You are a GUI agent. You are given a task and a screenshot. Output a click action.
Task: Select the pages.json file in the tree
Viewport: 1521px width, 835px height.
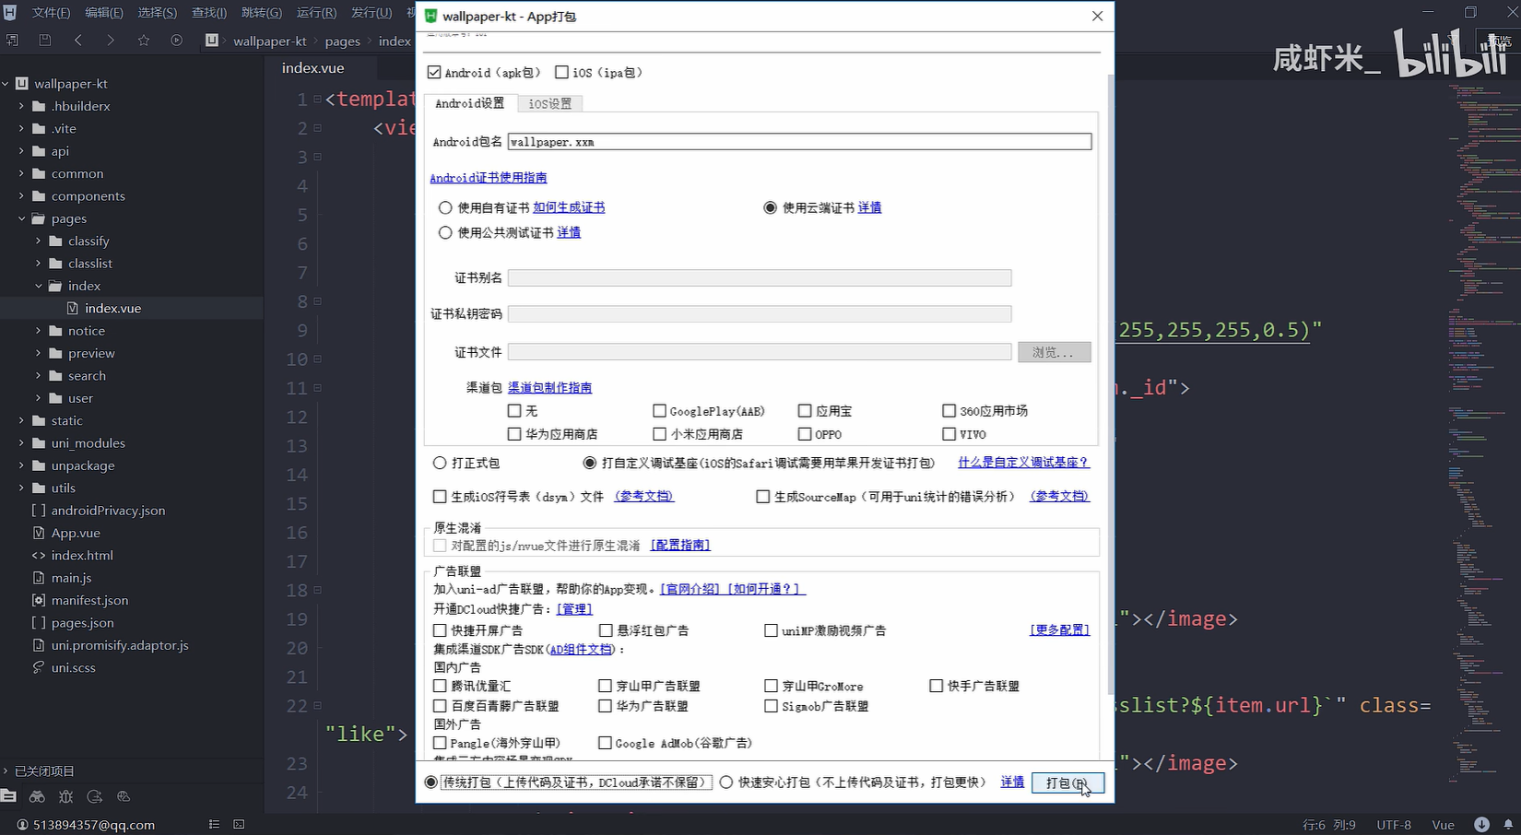[x=83, y=622]
